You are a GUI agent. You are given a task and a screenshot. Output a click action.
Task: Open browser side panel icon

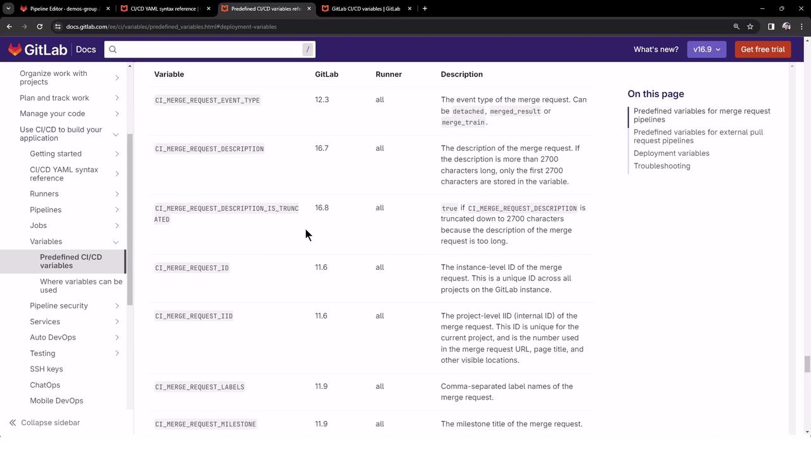pyautogui.click(x=771, y=27)
